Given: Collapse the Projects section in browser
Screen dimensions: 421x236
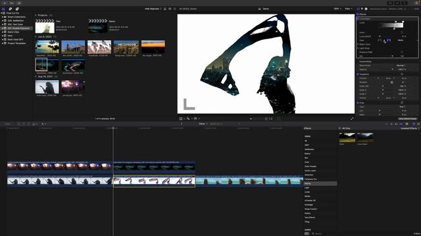Looking at the screenshot, I should tap(36, 15).
